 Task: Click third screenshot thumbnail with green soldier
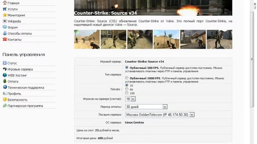140,39
